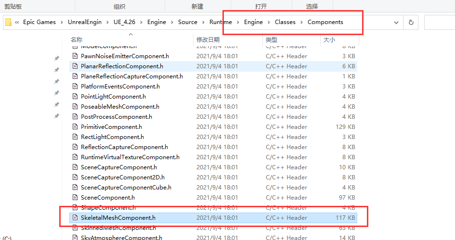Sort files by the 修改日期 column header
This screenshot has height=240, width=455.
[208, 39]
